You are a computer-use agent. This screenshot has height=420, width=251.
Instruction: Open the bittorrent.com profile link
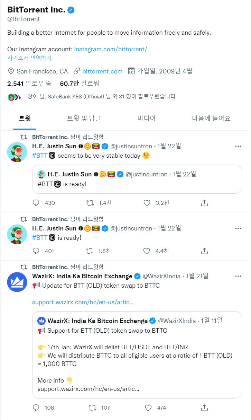tap(102, 71)
